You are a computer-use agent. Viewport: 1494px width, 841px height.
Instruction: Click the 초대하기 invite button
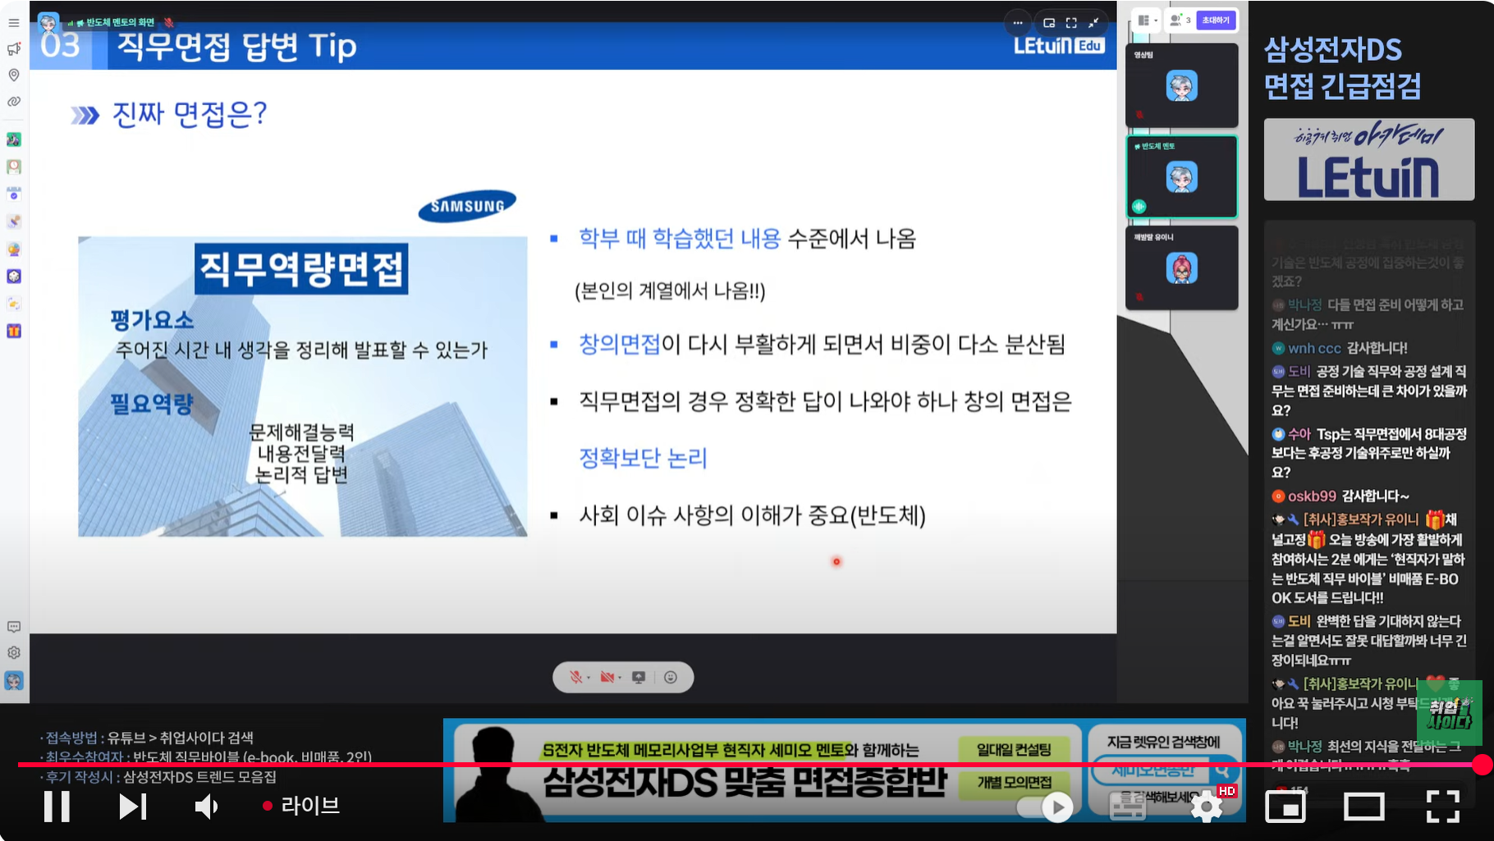(x=1216, y=21)
